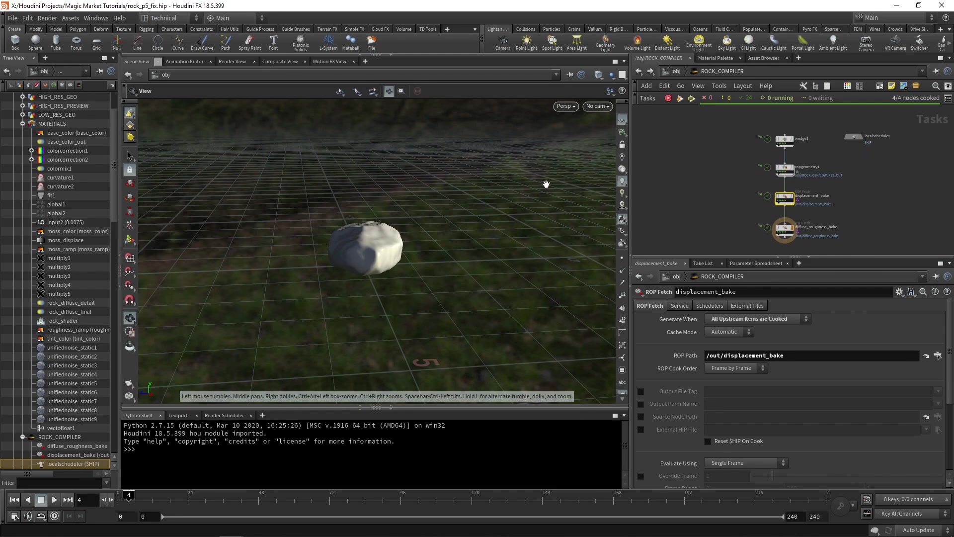954x537 pixels.
Task: Click the timeline range slider bar
Action: [x=472, y=517]
